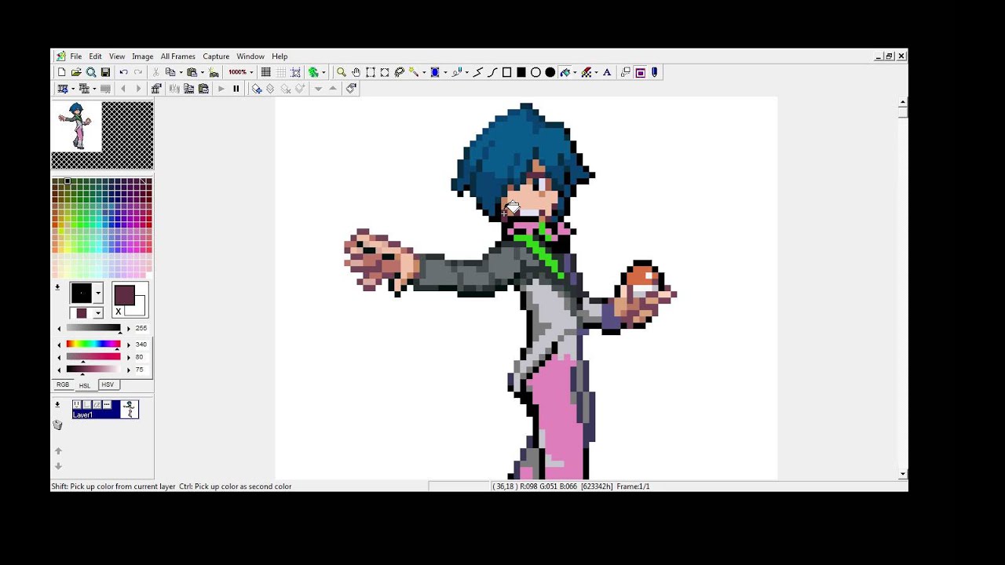Toggle the highlighted magenta frame icon
This screenshot has height=565, width=1005.
(641, 72)
